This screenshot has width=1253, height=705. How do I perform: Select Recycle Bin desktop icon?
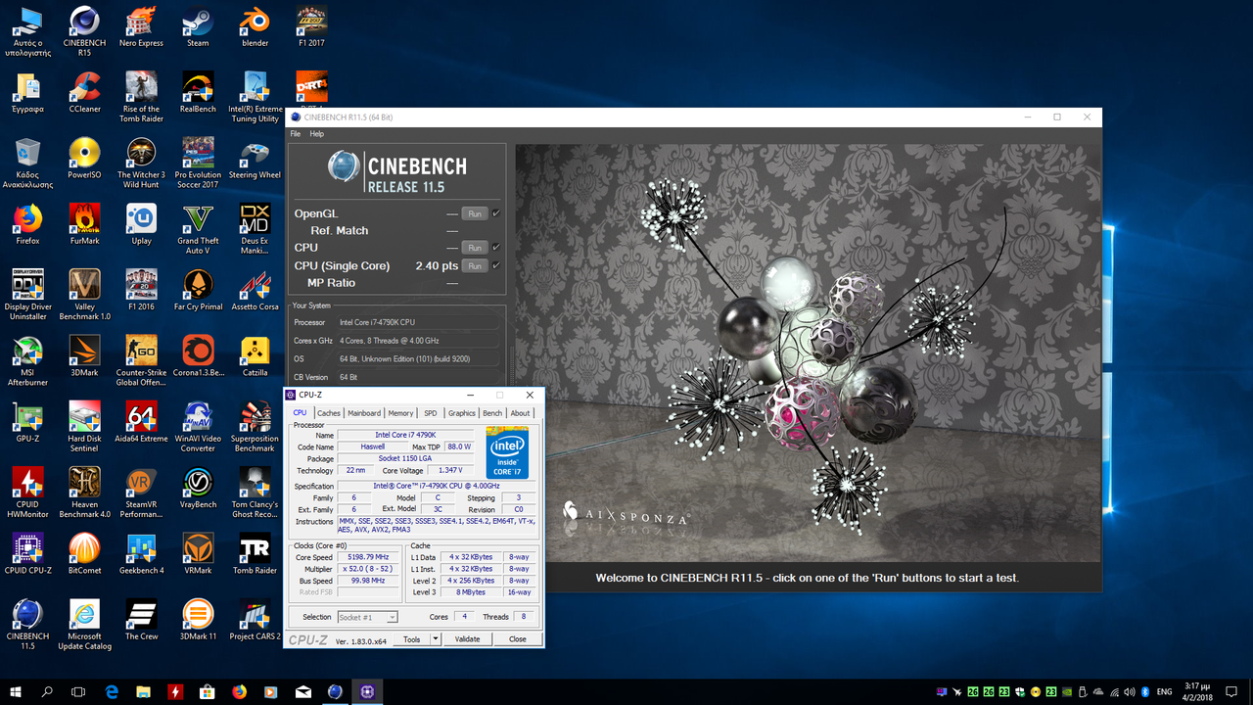27,164
